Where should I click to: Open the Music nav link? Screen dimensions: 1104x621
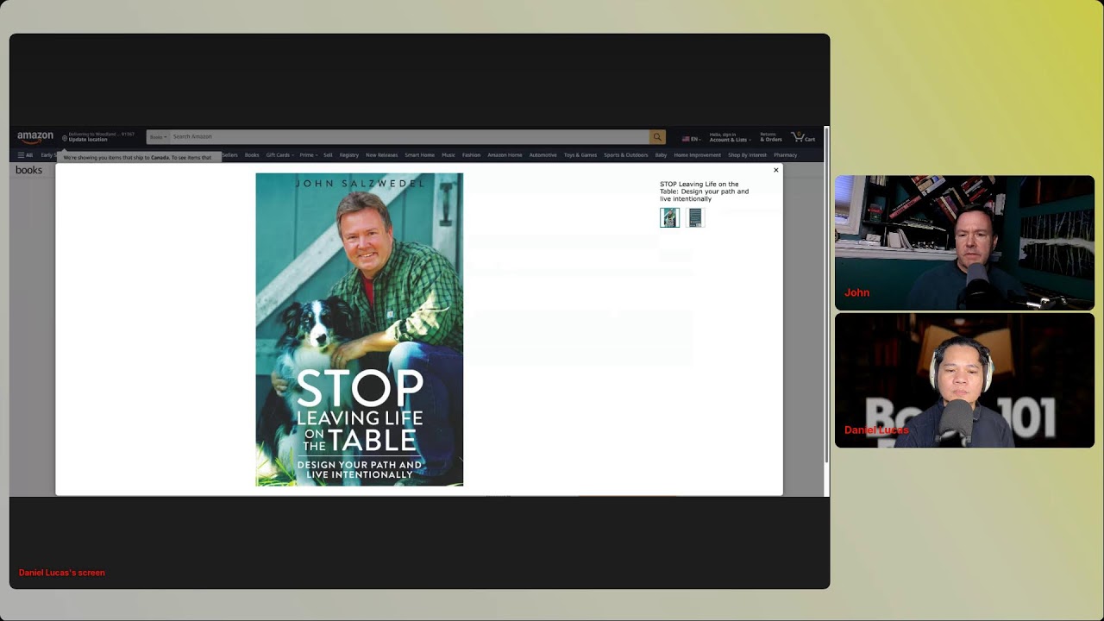click(448, 155)
